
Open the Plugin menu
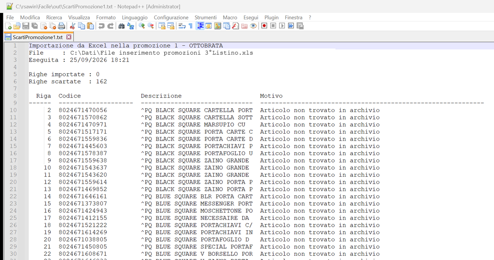[272, 18]
